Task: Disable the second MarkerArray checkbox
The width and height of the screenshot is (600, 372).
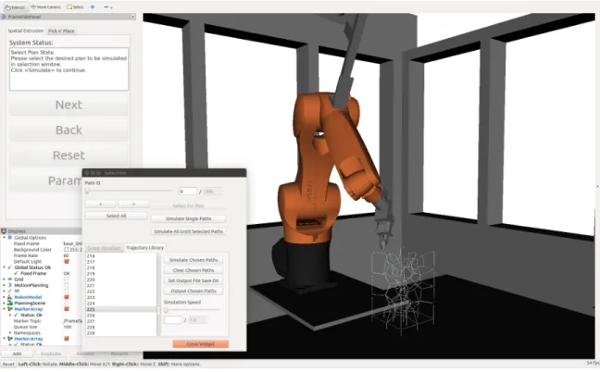Action: (67, 339)
